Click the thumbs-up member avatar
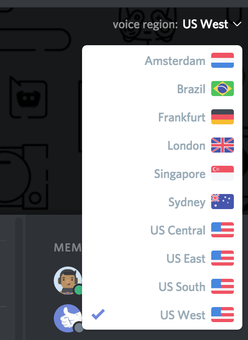 point(68,318)
